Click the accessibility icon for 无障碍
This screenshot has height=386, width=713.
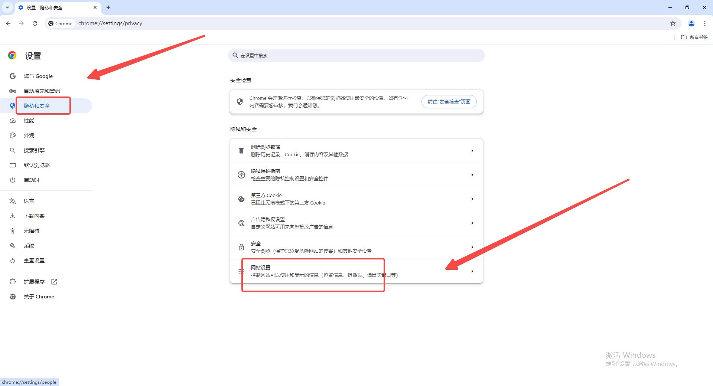pos(13,231)
